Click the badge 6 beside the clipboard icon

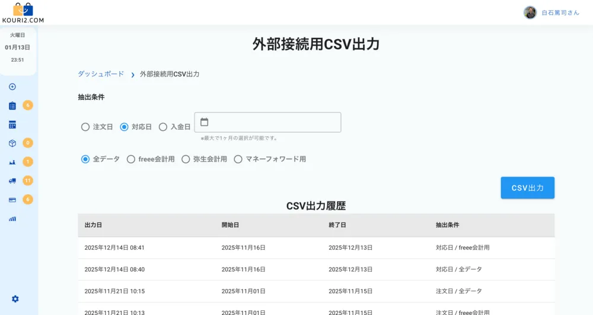[x=28, y=105]
